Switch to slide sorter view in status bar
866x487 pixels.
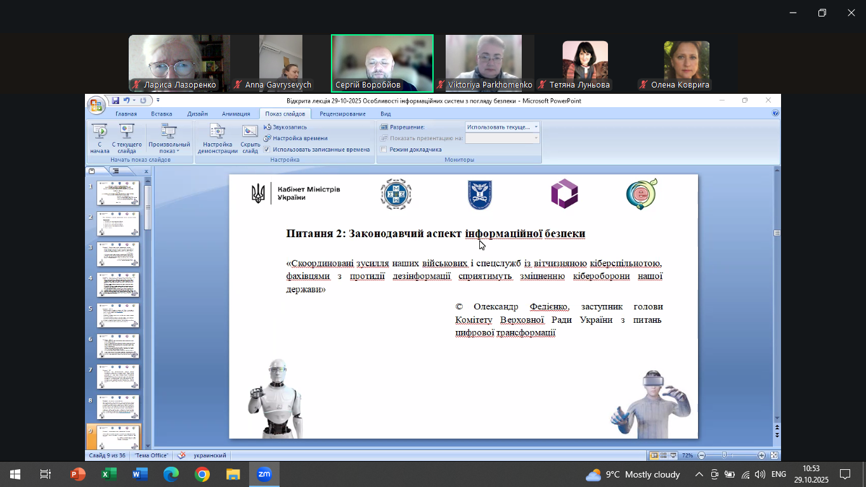point(663,455)
